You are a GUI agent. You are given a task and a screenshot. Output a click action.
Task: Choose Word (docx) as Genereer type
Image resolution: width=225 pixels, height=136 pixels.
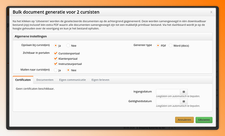171,45
